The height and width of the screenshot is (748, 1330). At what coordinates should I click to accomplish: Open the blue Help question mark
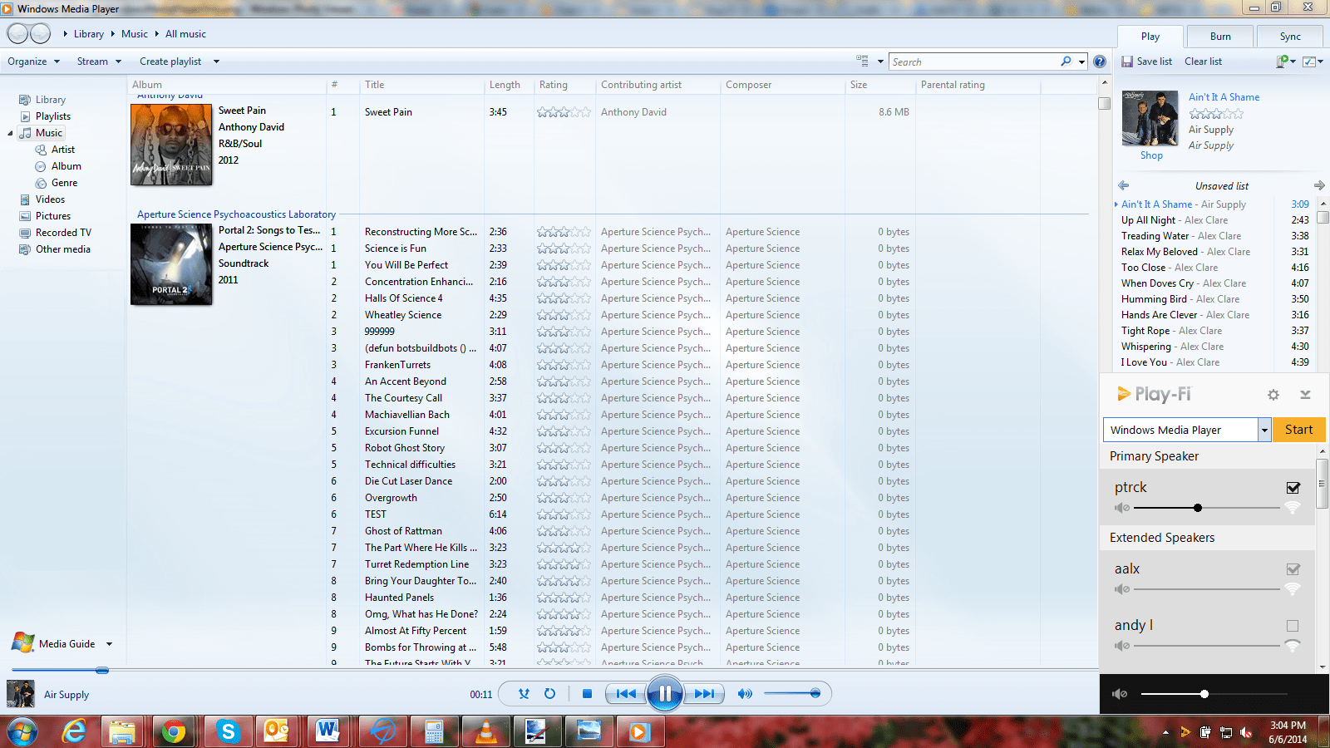pos(1099,61)
